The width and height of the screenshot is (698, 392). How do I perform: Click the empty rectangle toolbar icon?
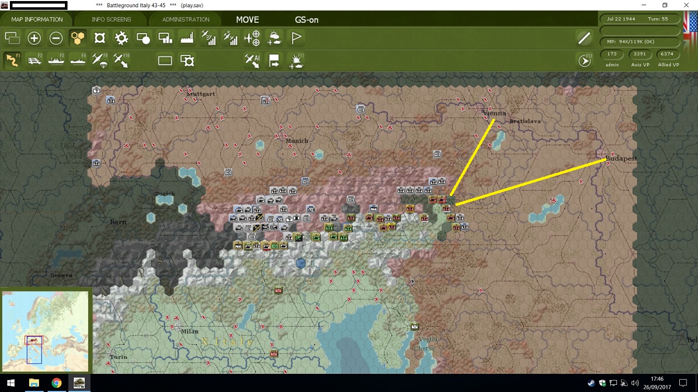(165, 61)
